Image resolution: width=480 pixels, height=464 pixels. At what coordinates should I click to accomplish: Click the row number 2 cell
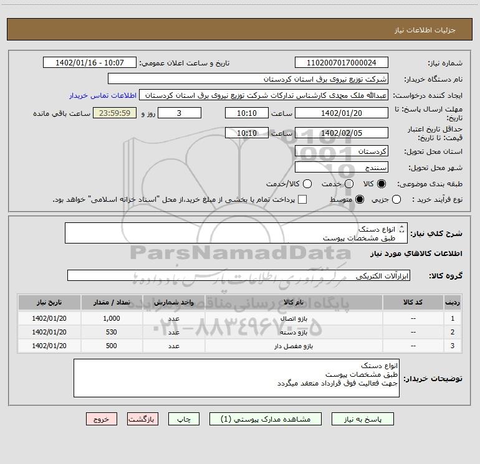[x=453, y=332]
